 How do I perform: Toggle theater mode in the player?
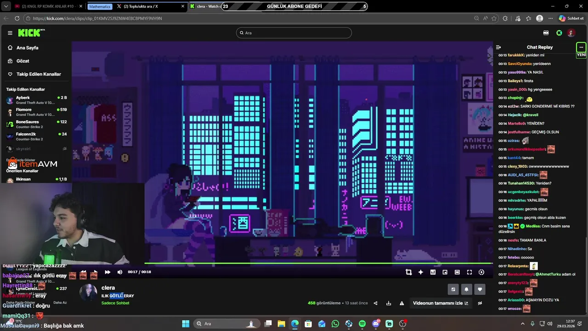click(457, 272)
